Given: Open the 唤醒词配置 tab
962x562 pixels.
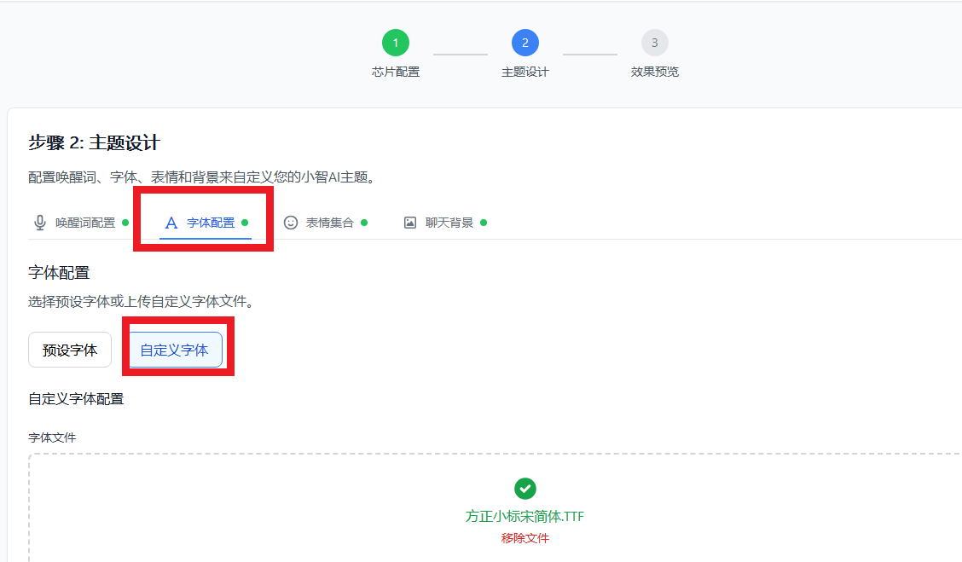Looking at the screenshot, I should [x=85, y=223].
